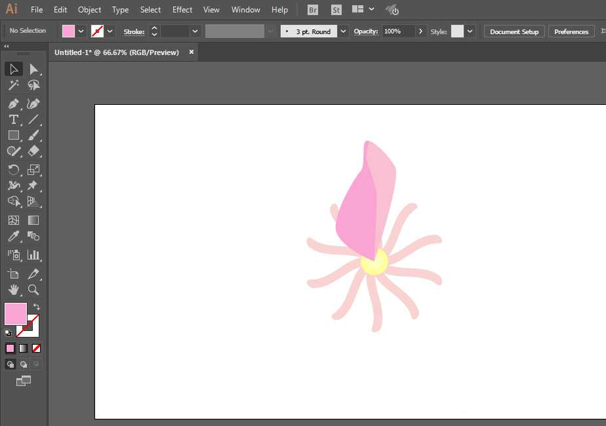606x426 pixels.
Task: Open Preferences from the control bar
Action: [571, 31]
